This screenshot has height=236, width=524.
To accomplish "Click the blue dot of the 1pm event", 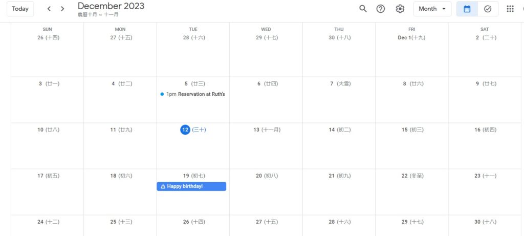I will 162,94.
